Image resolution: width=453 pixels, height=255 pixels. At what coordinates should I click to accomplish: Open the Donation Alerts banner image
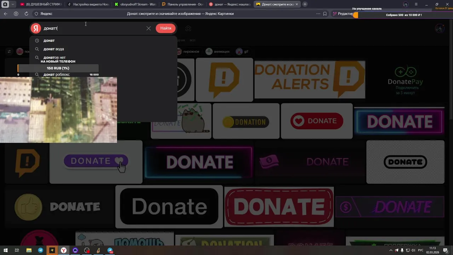(310, 79)
